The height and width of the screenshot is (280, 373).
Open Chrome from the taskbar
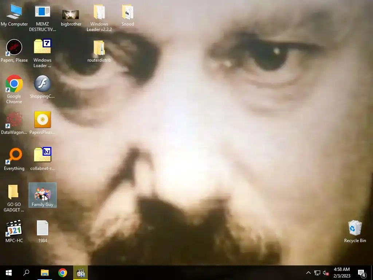click(63, 273)
